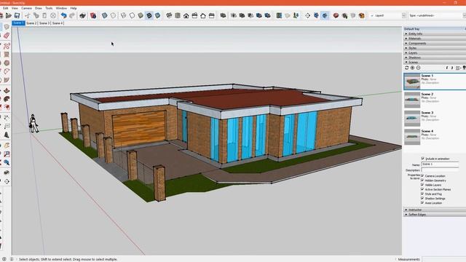This screenshot has height=262, width=466.
Task: Click the Open file icon
Action: pos(9,15)
